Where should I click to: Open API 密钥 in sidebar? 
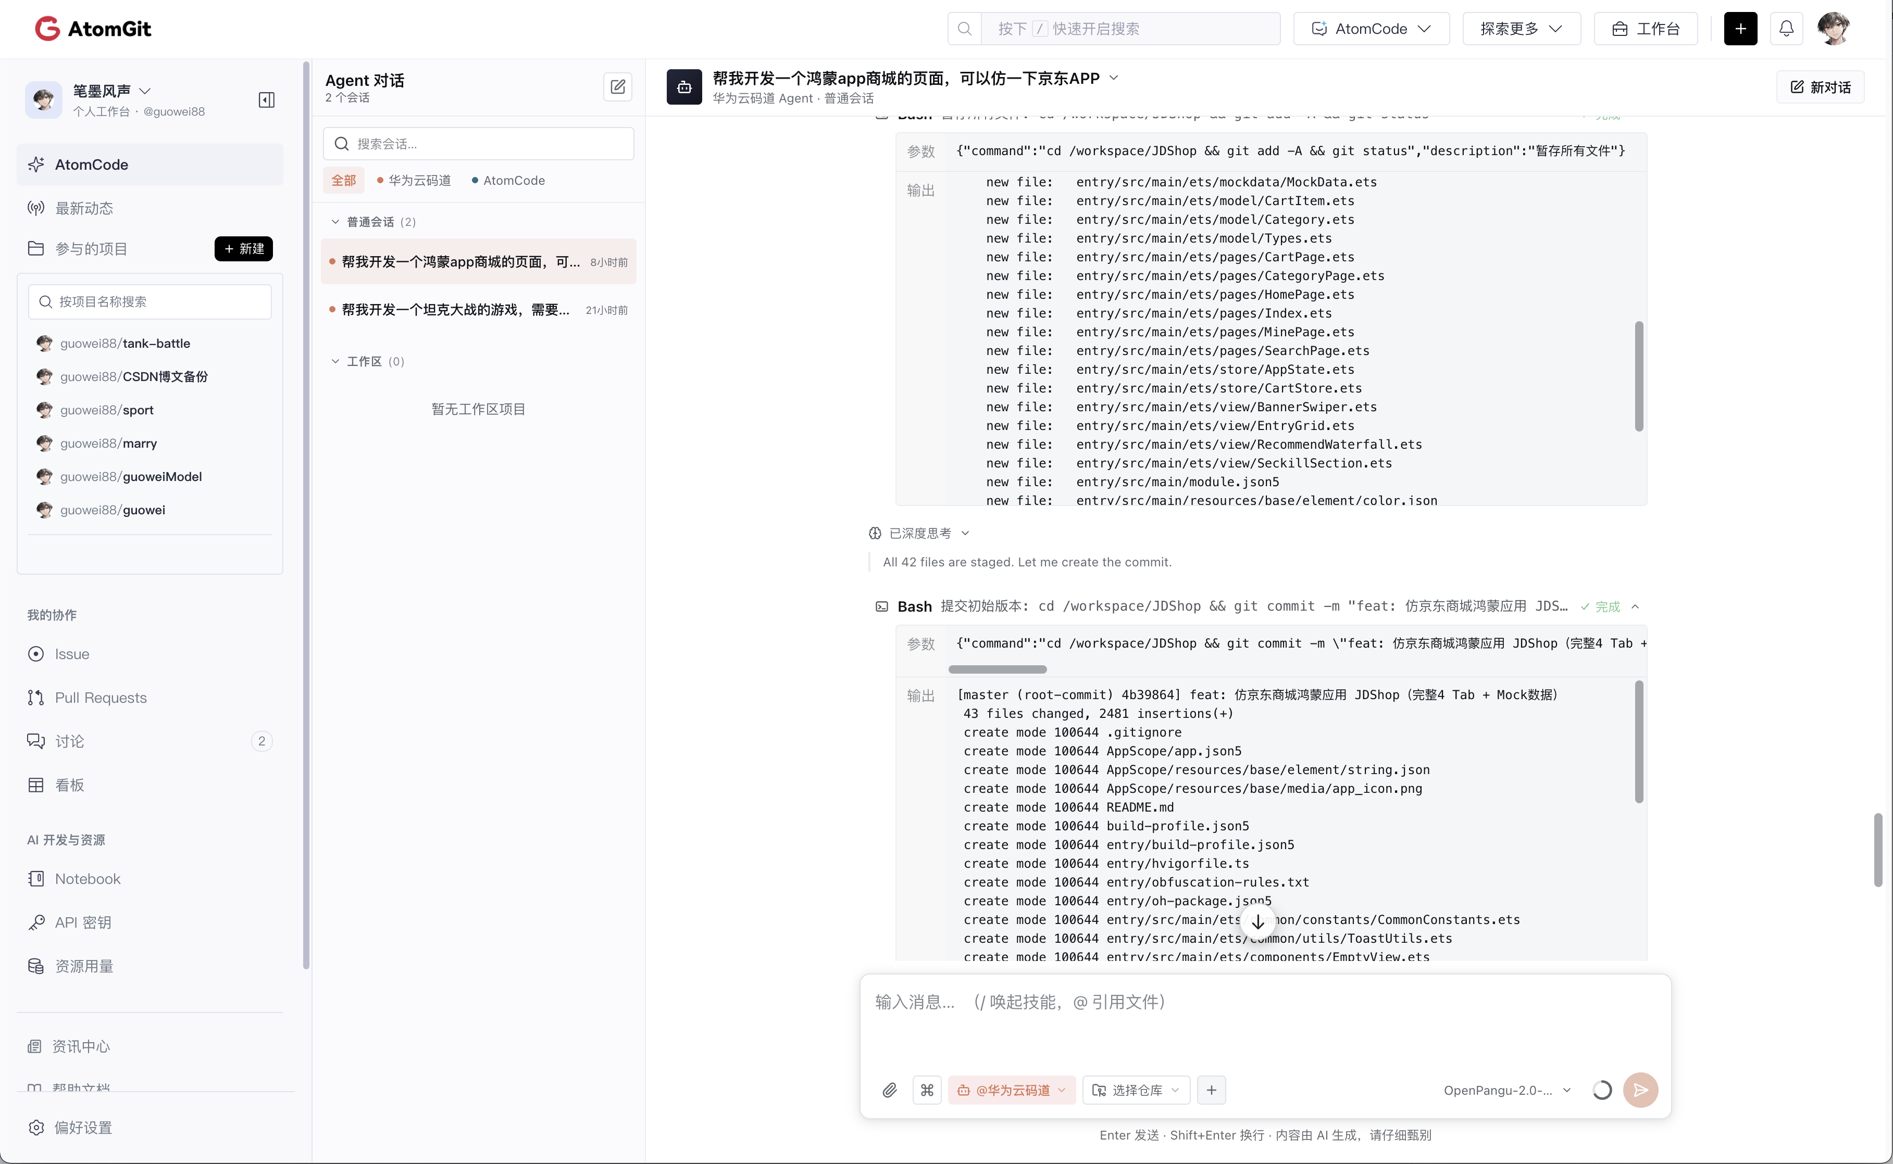[x=150, y=922]
